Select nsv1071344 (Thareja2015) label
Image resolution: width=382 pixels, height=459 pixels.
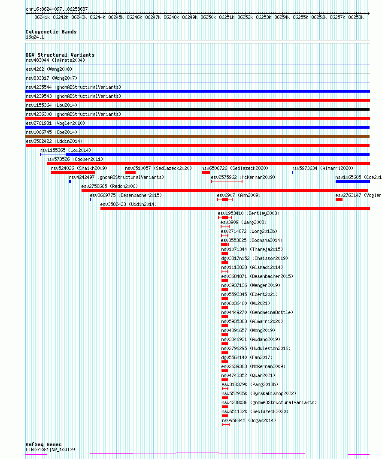pos(252,249)
